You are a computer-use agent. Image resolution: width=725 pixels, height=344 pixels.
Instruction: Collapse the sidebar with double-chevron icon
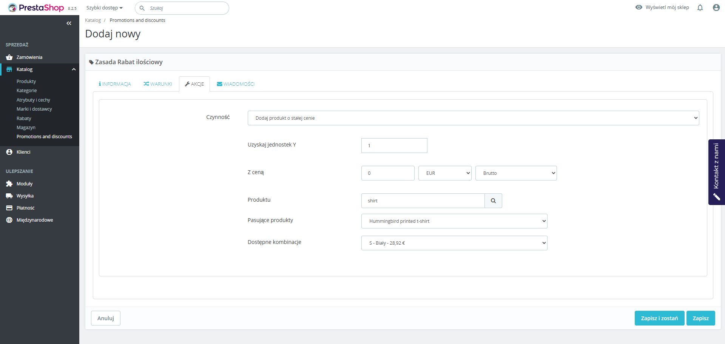pyautogui.click(x=69, y=23)
